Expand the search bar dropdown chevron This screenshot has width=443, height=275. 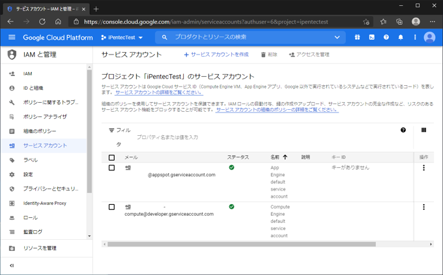tap(337, 37)
